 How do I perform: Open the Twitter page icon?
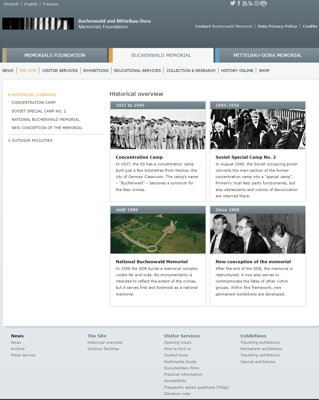coord(233,3)
